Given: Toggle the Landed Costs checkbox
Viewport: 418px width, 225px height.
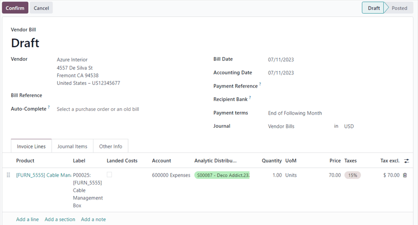Looking at the screenshot, I should [109, 175].
